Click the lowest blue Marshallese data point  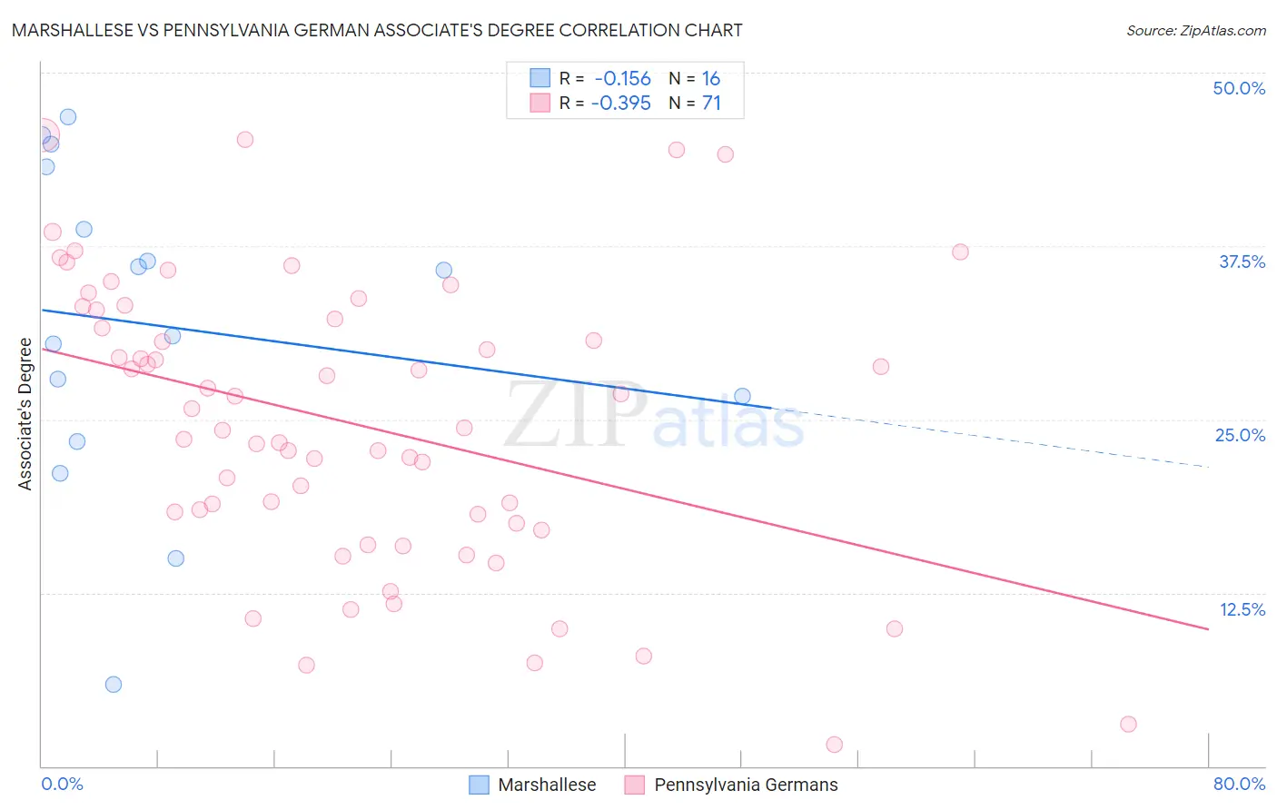tap(114, 685)
